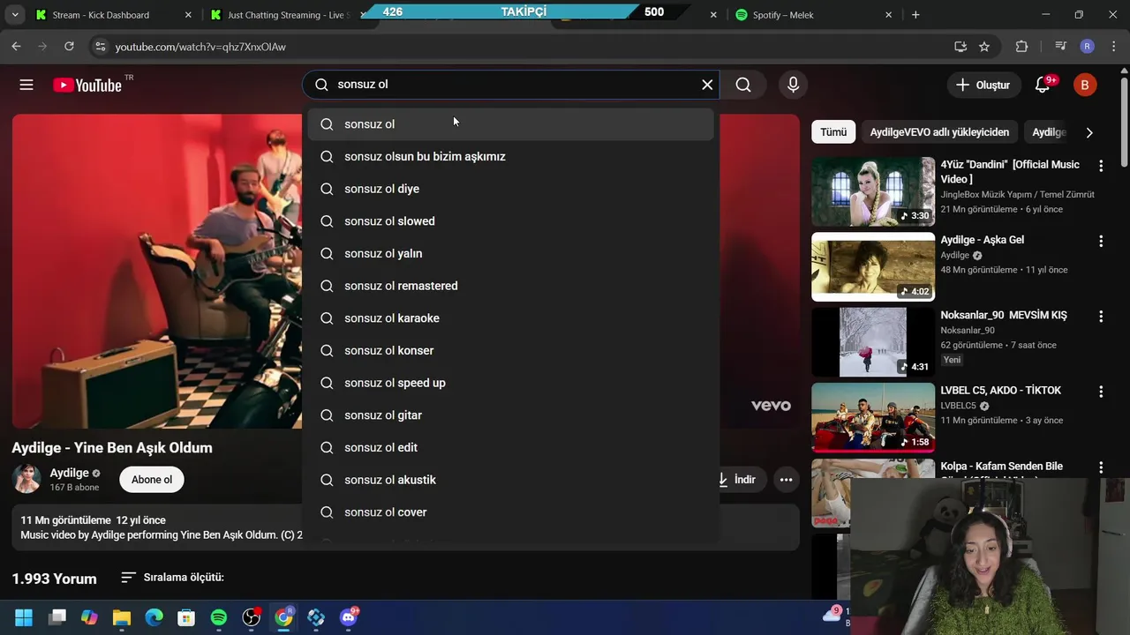
Task: Open the YouTube hamburger guide menu
Action: tap(26, 85)
